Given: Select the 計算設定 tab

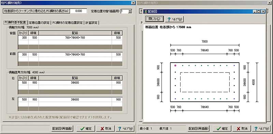Looking at the screenshot, I should [91, 23].
